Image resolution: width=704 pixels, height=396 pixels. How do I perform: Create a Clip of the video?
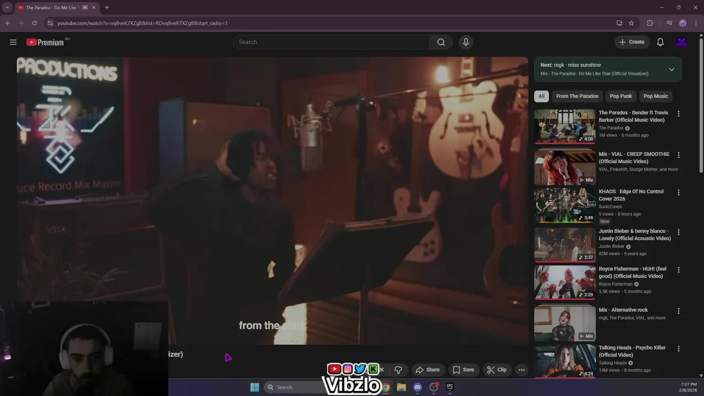pyautogui.click(x=497, y=370)
